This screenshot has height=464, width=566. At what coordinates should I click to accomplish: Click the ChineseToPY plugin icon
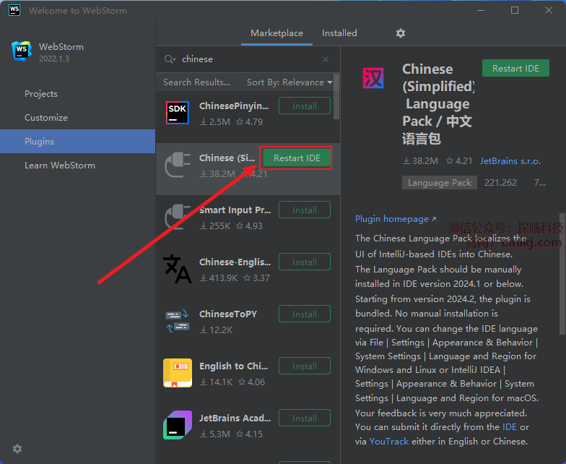coord(178,321)
